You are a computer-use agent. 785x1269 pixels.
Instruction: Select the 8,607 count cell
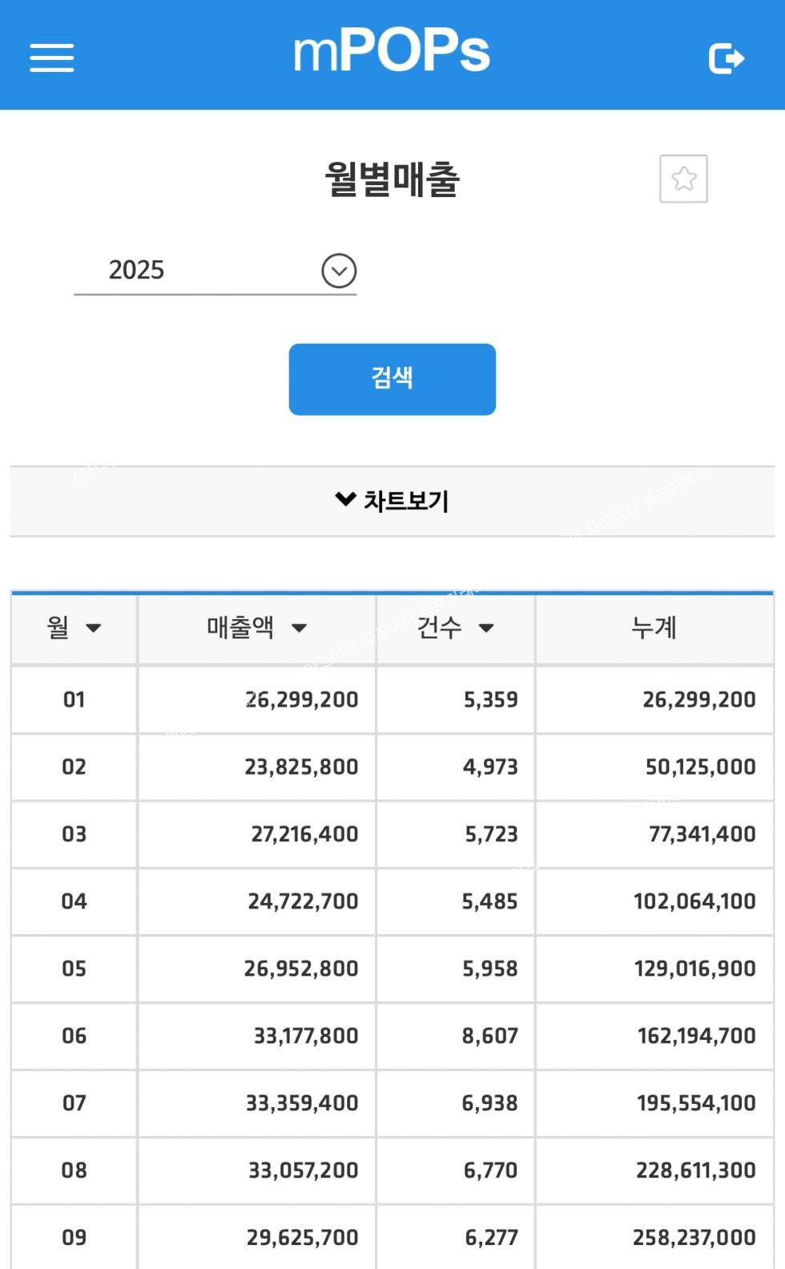point(489,1036)
